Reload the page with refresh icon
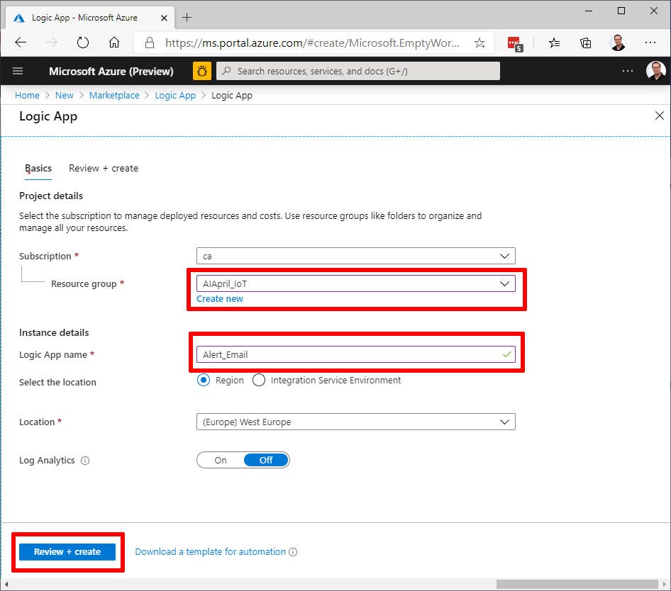Screen dimensions: 671x591 point(82,43)
